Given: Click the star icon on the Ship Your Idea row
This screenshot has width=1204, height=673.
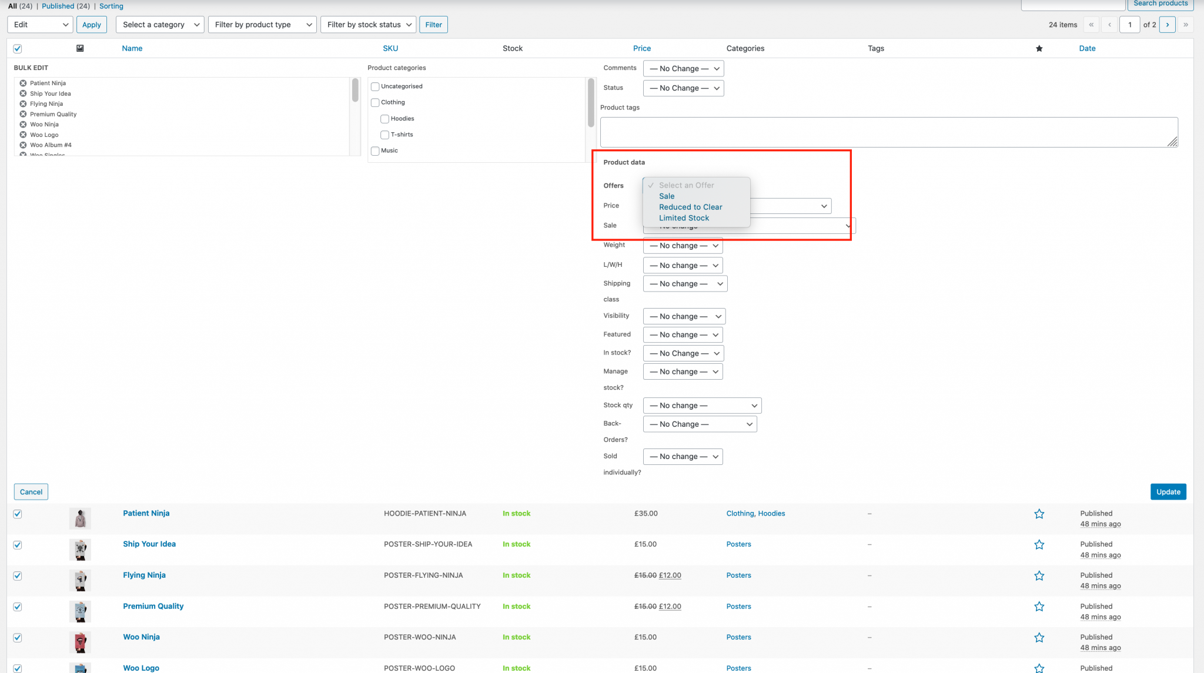Looking at the screenshot, I should tap(1039, 545).
